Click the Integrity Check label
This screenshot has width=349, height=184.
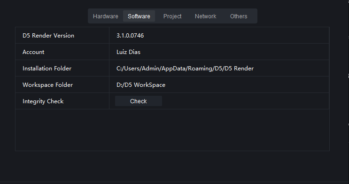[43, 101]
